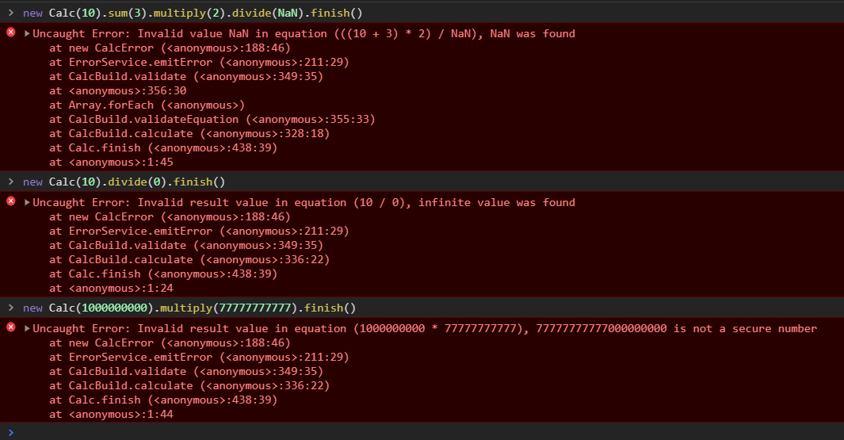Open <anonymous>:328:18 CalcBuild.calculate link
The image size is (844, 440).
tap(265, 133)
